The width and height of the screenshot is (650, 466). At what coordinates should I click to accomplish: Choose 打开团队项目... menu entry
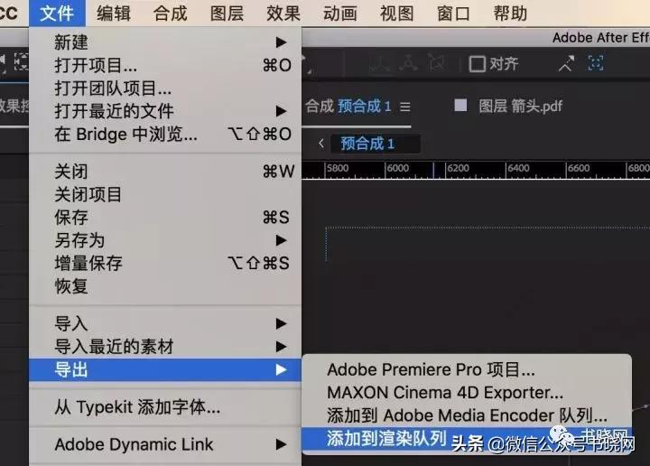(165, 88)
